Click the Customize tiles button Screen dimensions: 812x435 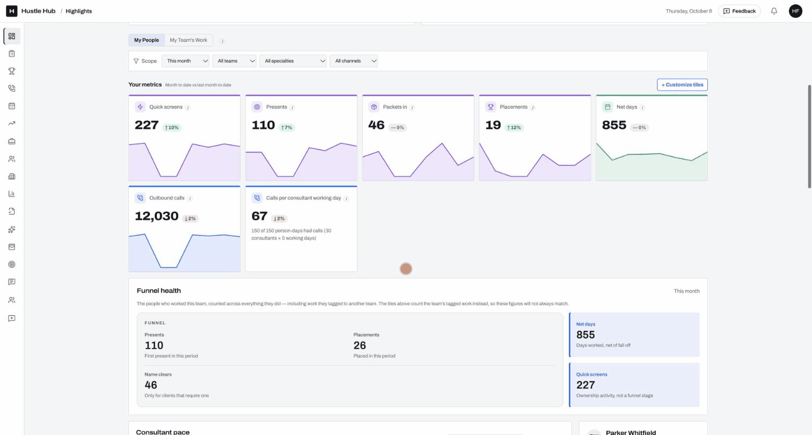(682, 85)
